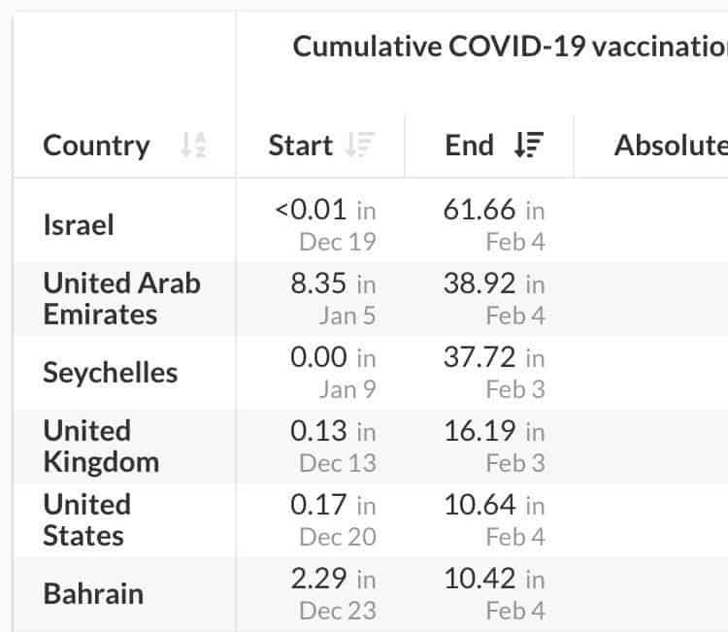728x632 pixels.
Task: Click United Kingdom's 16.19 end value
Action: (x=480, y=431)
